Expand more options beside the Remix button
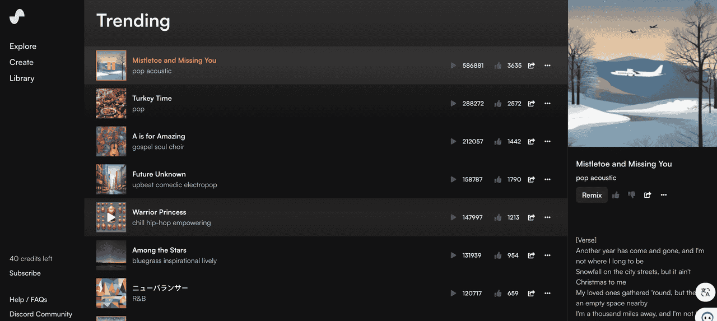 coord(664,195)
